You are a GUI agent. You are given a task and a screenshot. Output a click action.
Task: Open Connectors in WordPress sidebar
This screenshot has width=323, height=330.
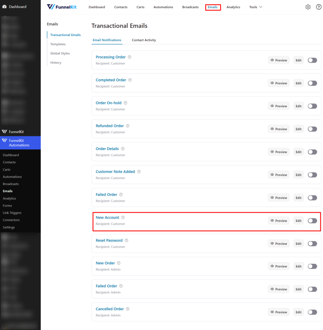11,220
